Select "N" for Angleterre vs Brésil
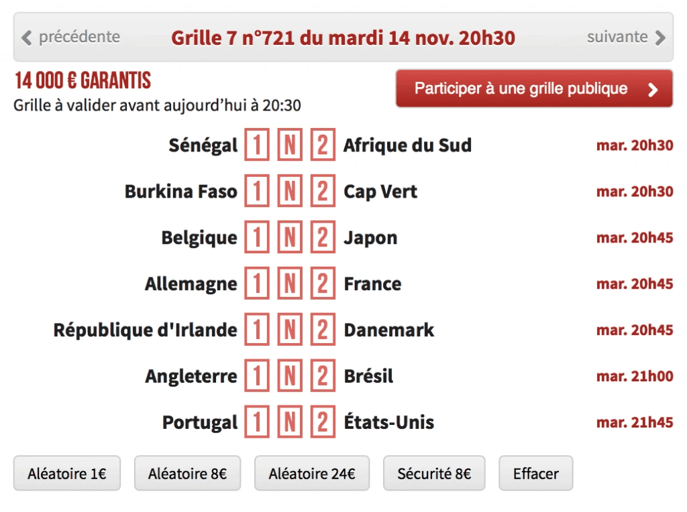The width and height of the screenshot is (687, 512). (290, 376)
